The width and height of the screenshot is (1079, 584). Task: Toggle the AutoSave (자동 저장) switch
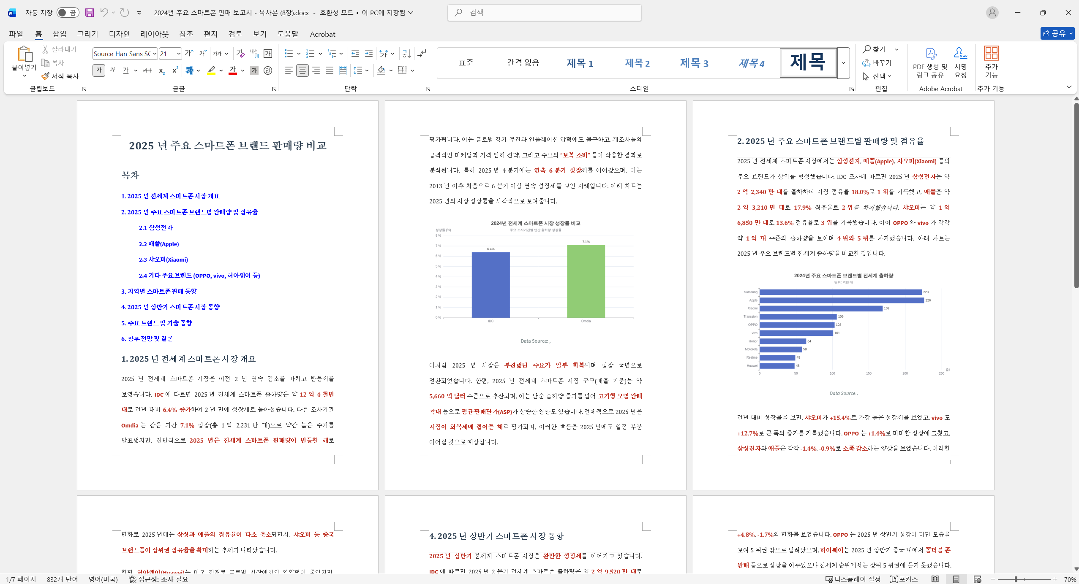click(68, 13)
